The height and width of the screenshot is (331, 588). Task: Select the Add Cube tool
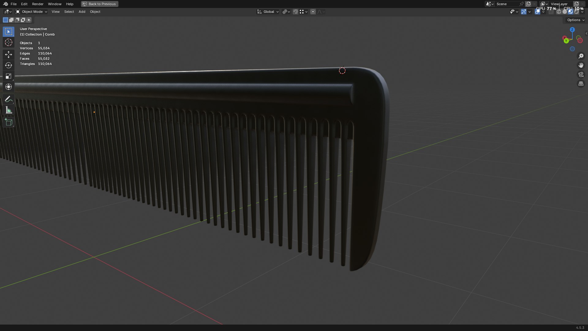pyautogui.click(x=9, y=122)
